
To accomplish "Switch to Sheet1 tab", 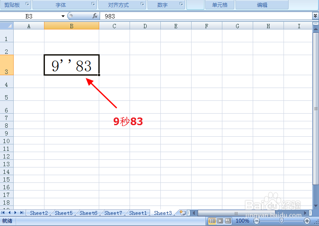I will [138, 213].
